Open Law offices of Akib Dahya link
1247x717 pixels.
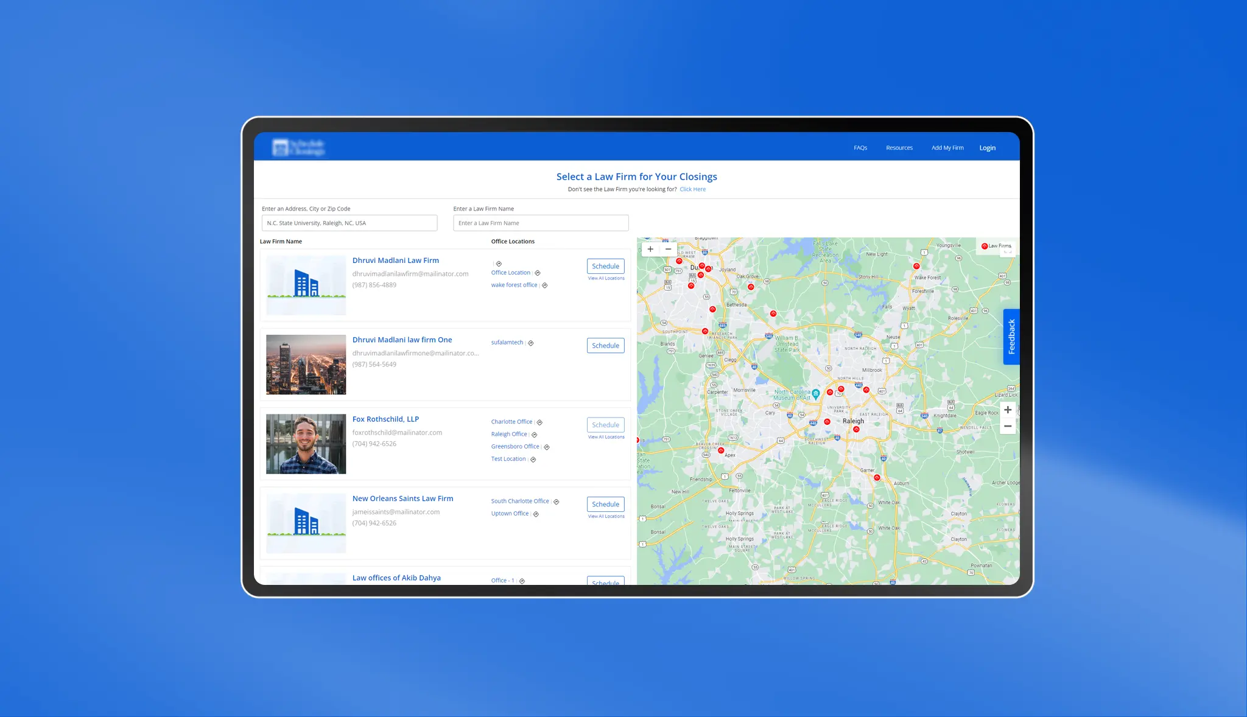pyautogui.click(x=396, y=578)
